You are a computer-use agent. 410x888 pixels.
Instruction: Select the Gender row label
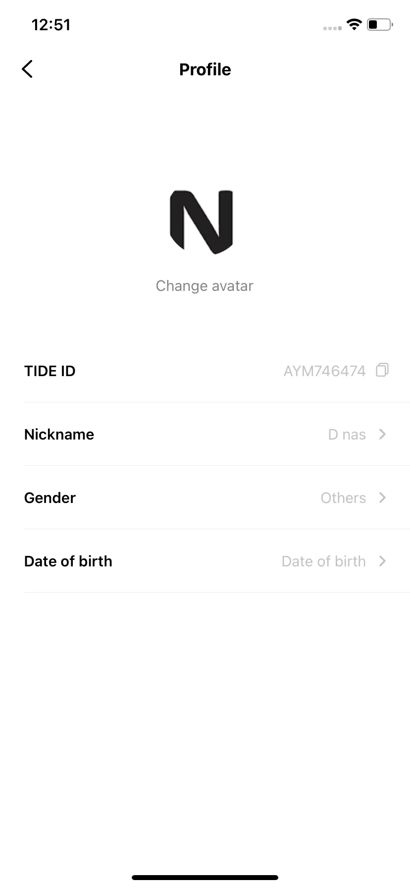(50, 498)
